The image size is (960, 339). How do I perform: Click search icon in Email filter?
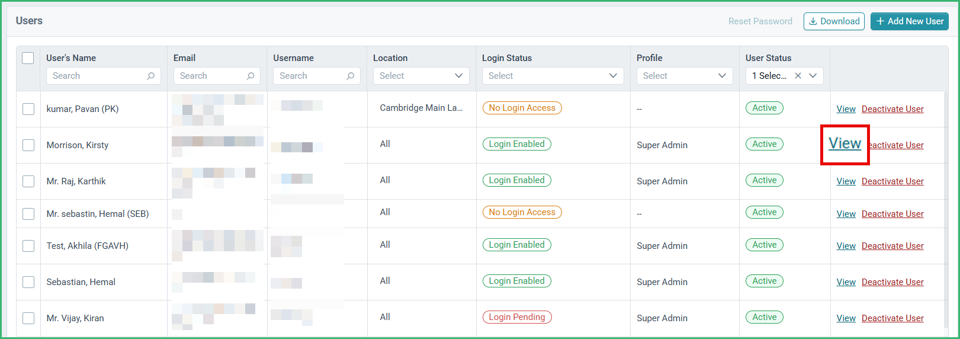(251, 76)
